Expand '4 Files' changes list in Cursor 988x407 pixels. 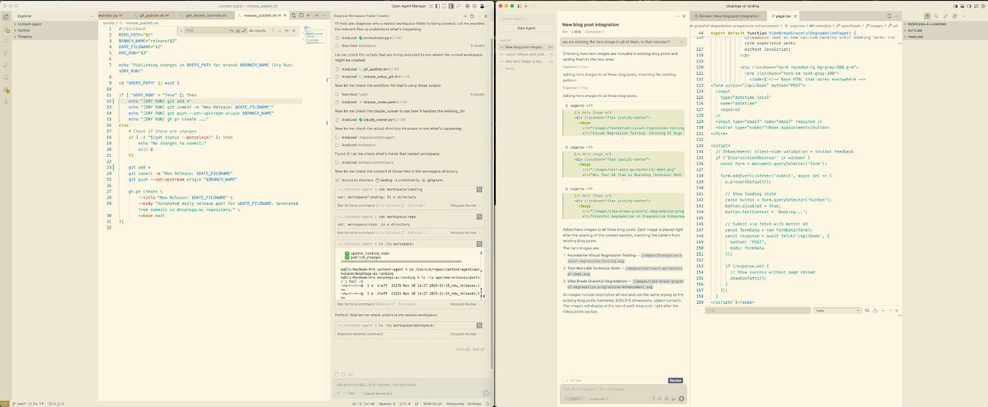[574, 381]
